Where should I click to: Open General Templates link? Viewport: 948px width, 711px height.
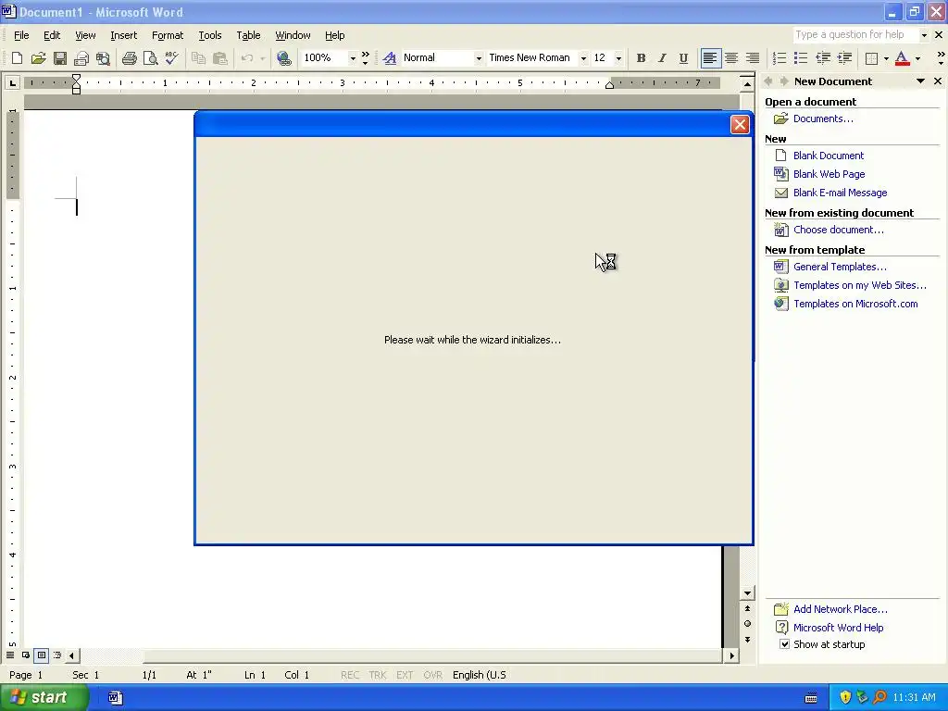[x=840, y=267]
